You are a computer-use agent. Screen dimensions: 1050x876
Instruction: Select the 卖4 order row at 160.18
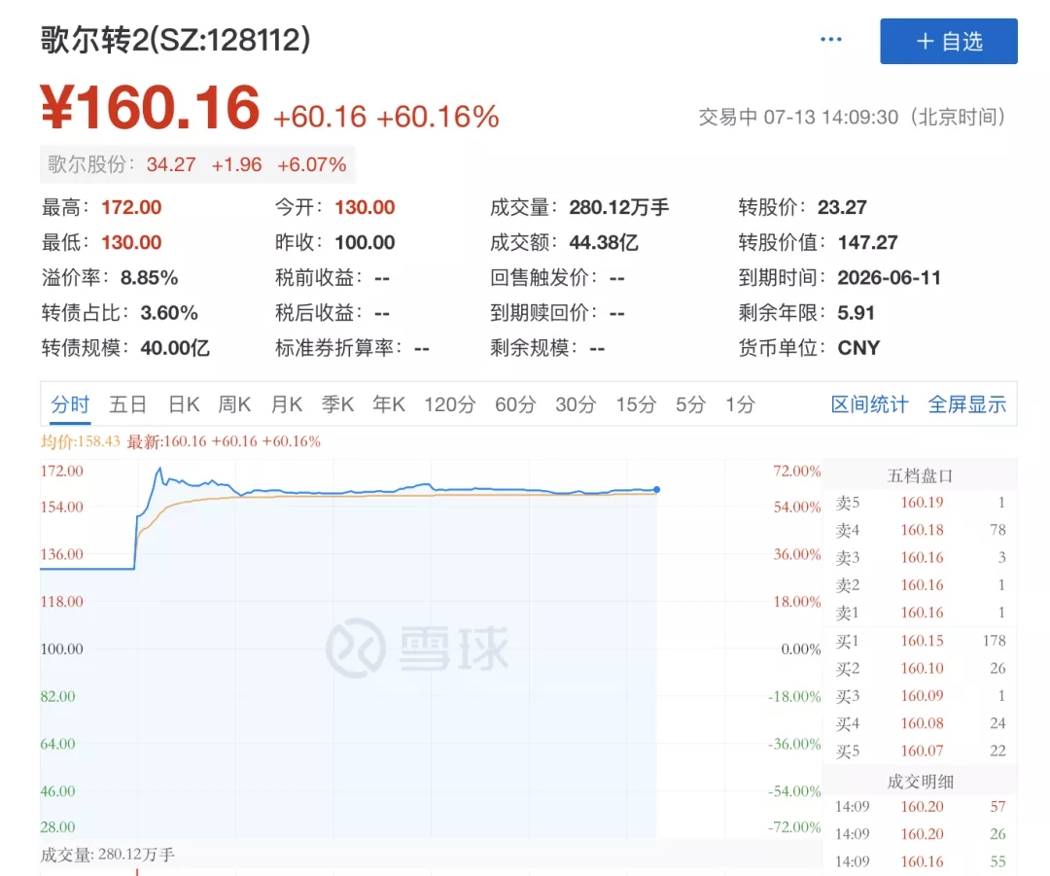pos(921,531)
